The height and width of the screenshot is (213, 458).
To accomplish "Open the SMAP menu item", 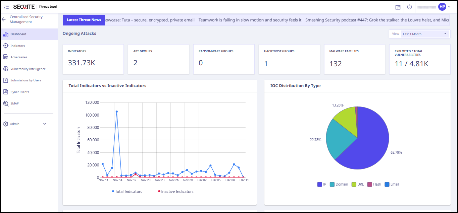I will tap(14, 103).
